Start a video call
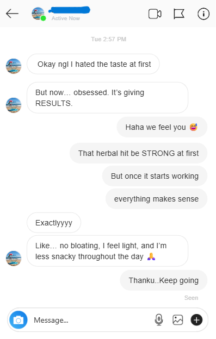 (x=155, y=14)
